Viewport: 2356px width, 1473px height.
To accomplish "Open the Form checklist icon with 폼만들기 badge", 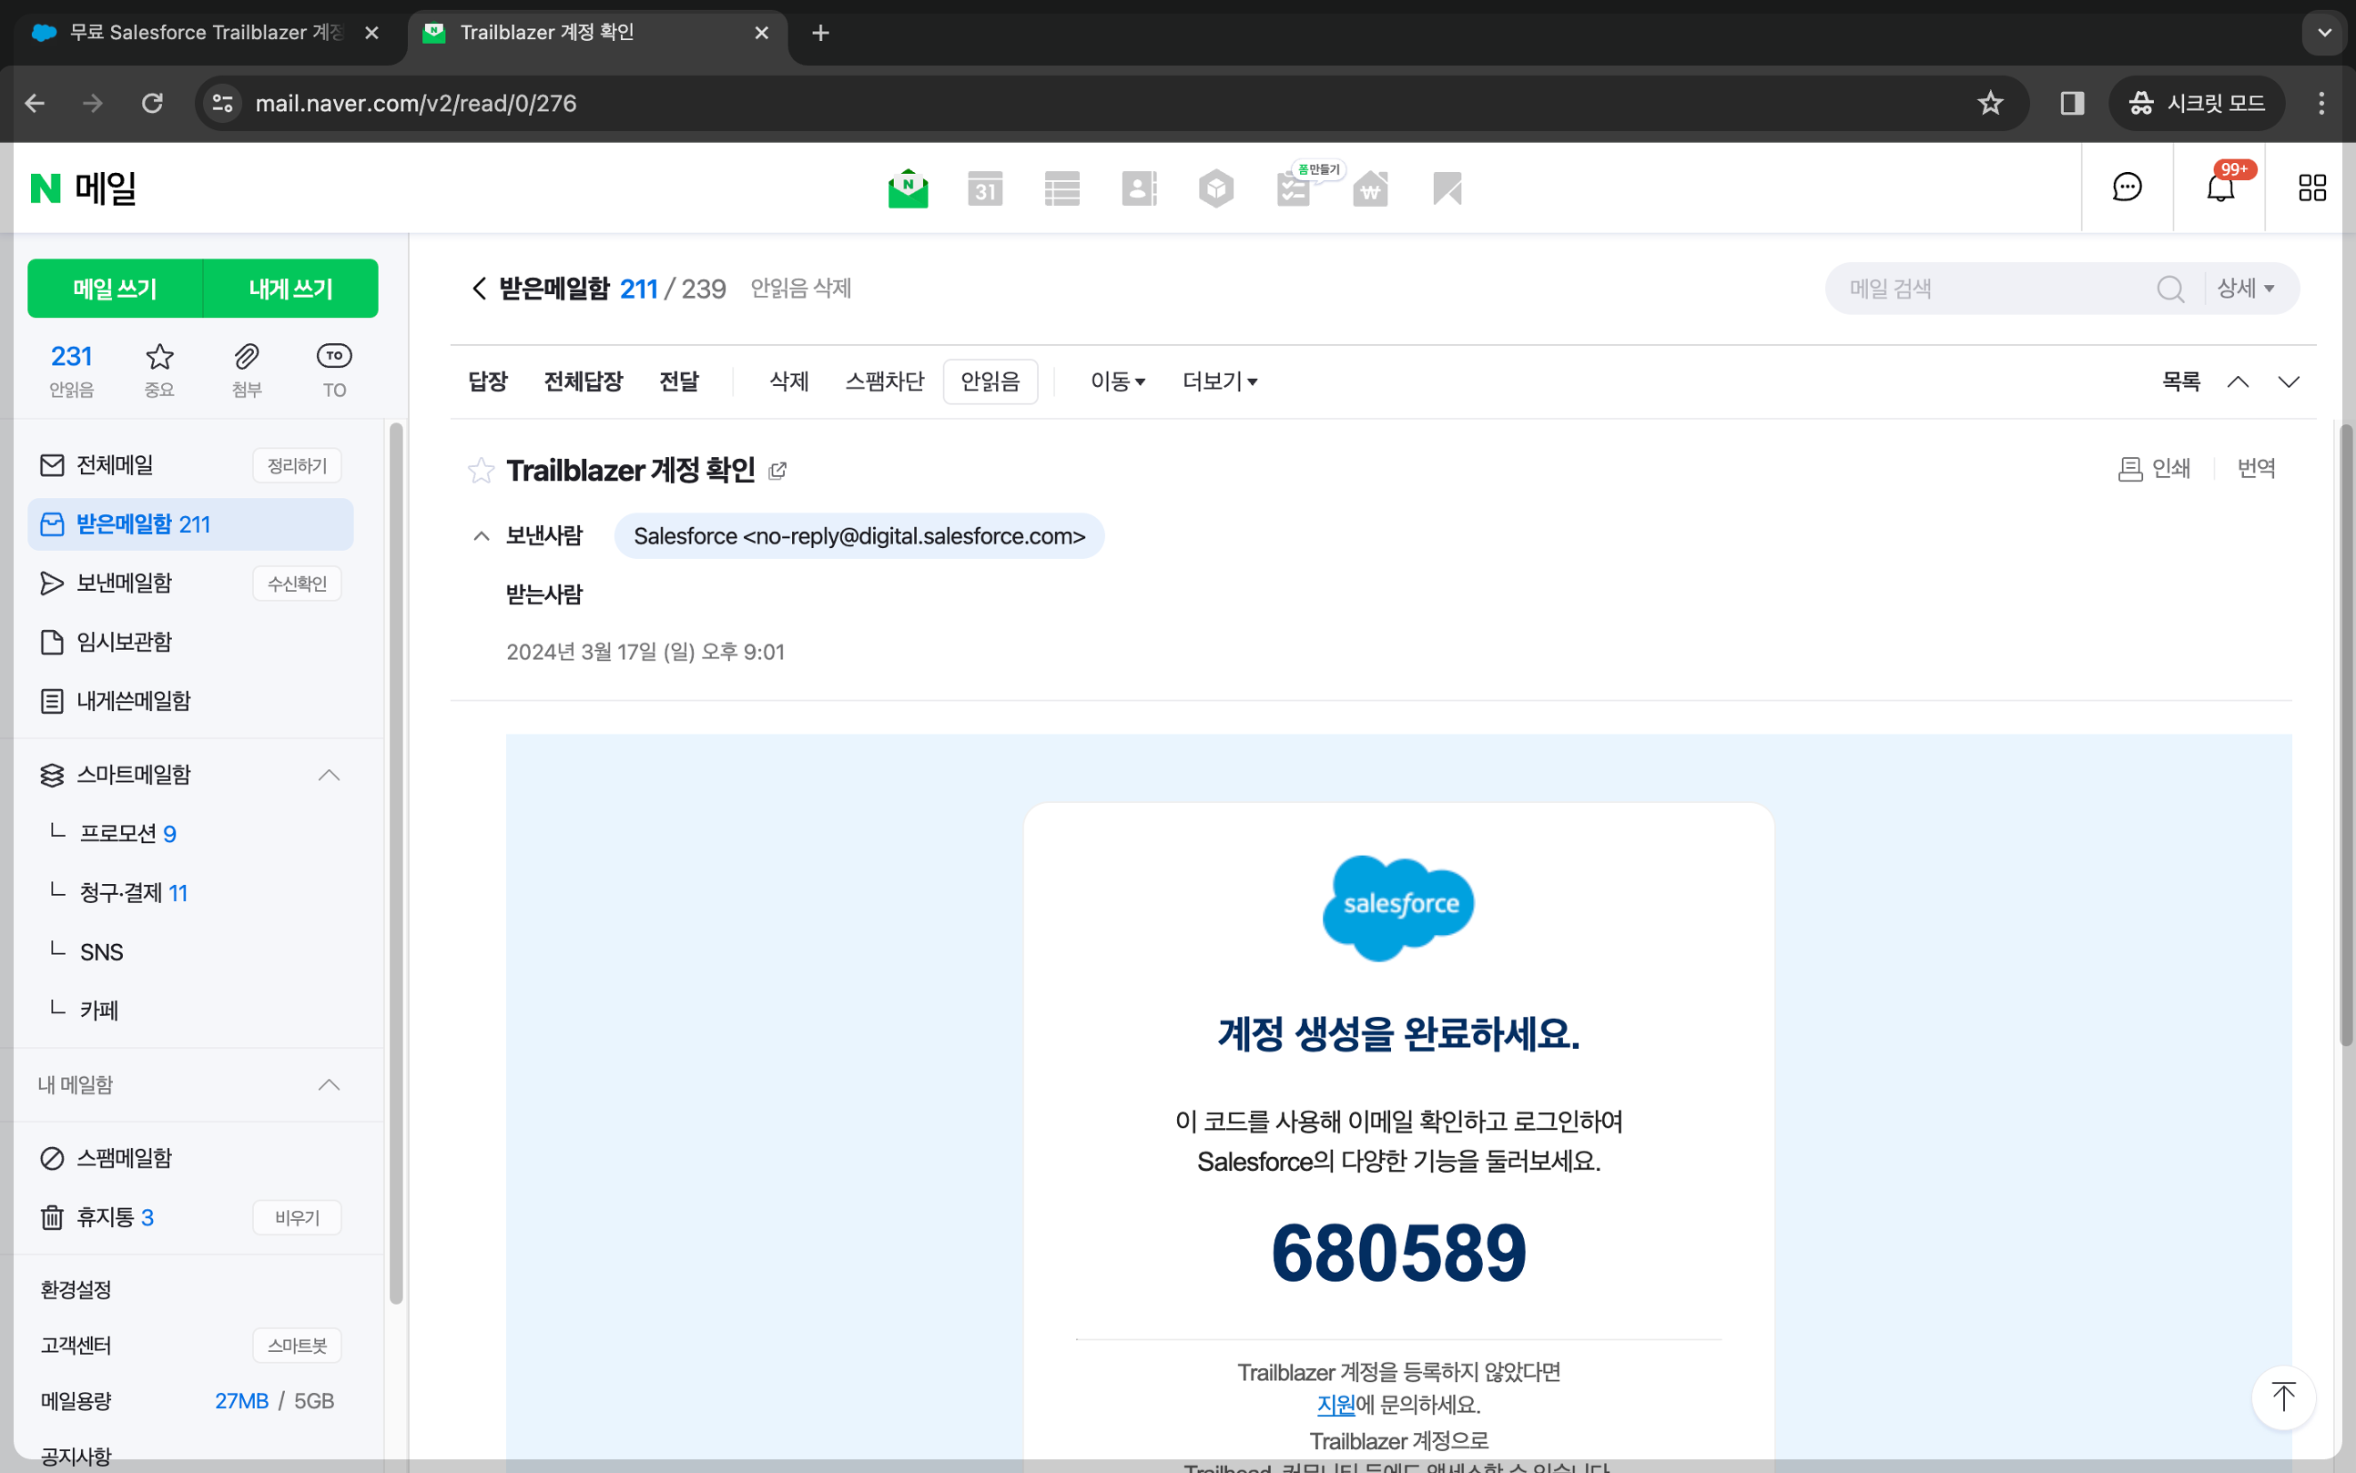I will tap(1294, 188).
